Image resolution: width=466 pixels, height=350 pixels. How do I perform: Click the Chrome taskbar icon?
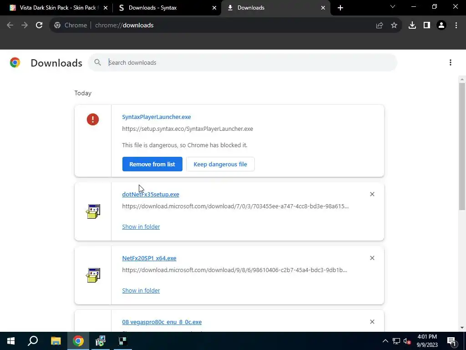pyautogui.click(x=78, y=341)
